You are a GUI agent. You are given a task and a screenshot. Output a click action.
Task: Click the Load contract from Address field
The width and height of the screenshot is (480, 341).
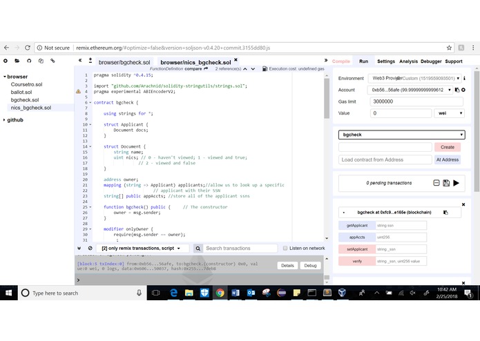385,159
